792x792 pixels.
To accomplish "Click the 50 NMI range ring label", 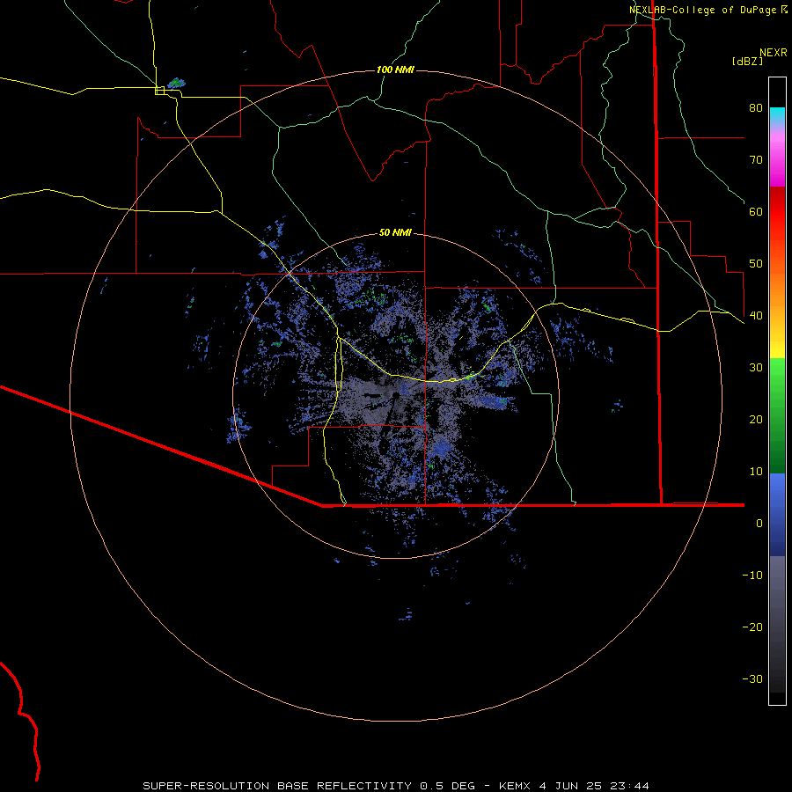I will [395, 232].
